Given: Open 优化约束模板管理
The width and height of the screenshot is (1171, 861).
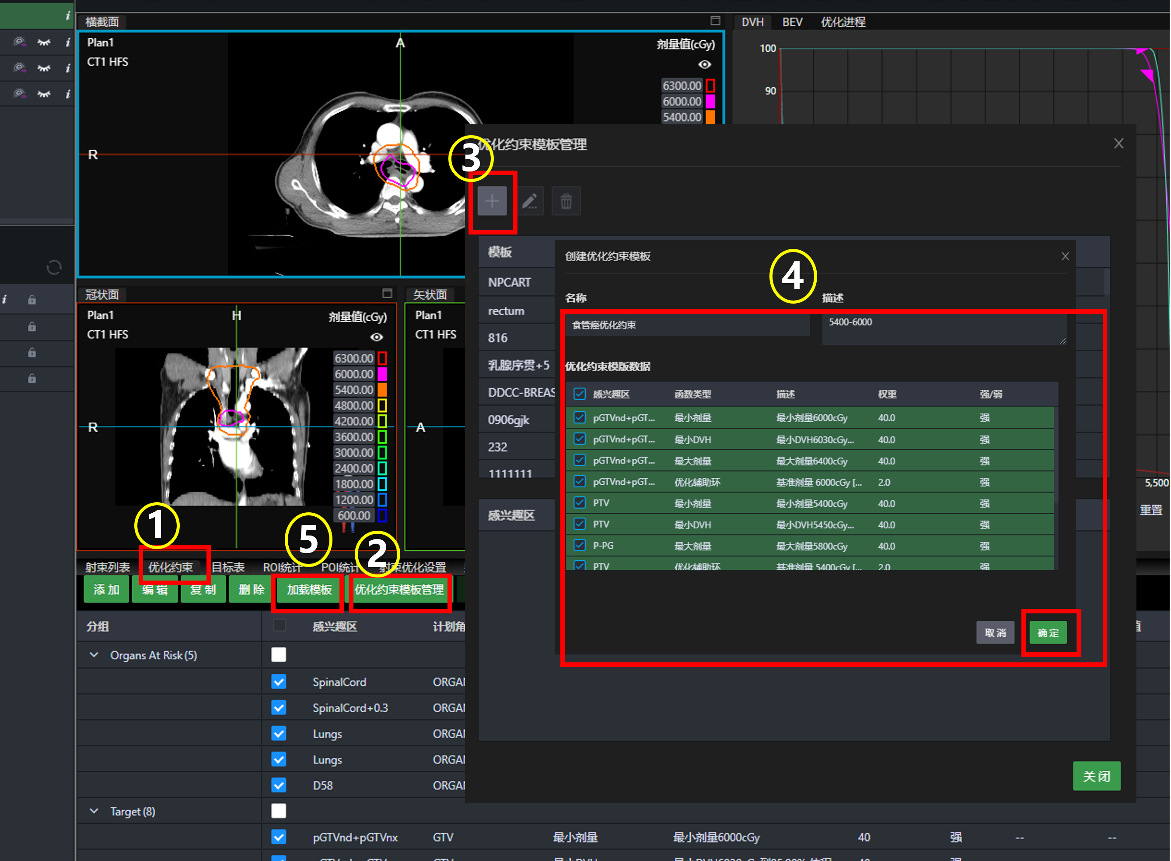Looking at the screenshot, I should pos(399,589).
